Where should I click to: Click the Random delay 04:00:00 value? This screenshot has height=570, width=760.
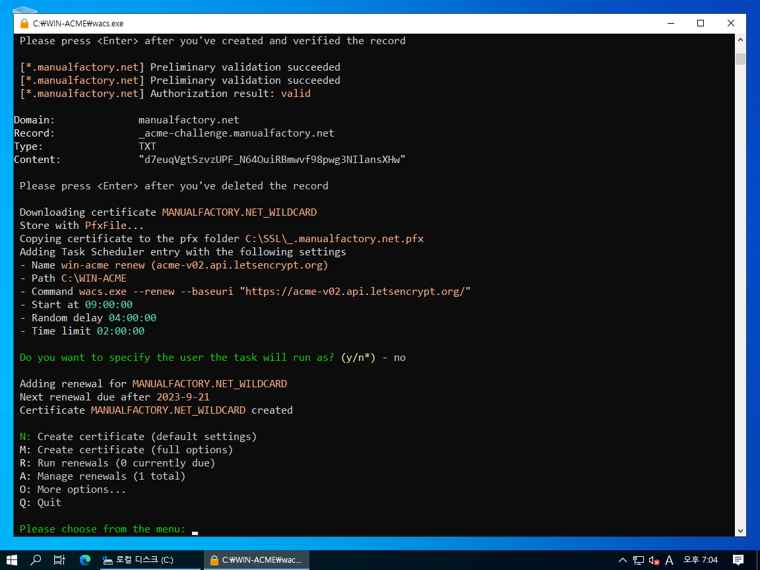pos(133,318)
